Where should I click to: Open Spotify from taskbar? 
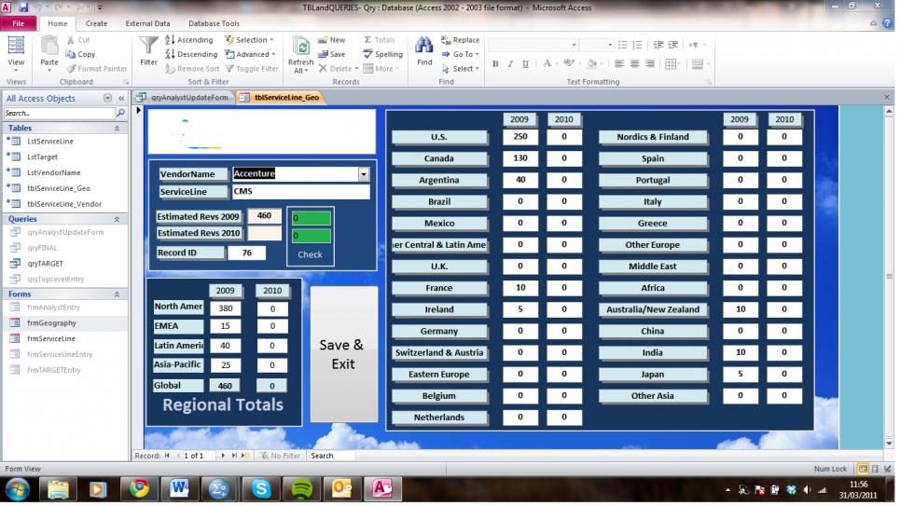coord(301,489)
